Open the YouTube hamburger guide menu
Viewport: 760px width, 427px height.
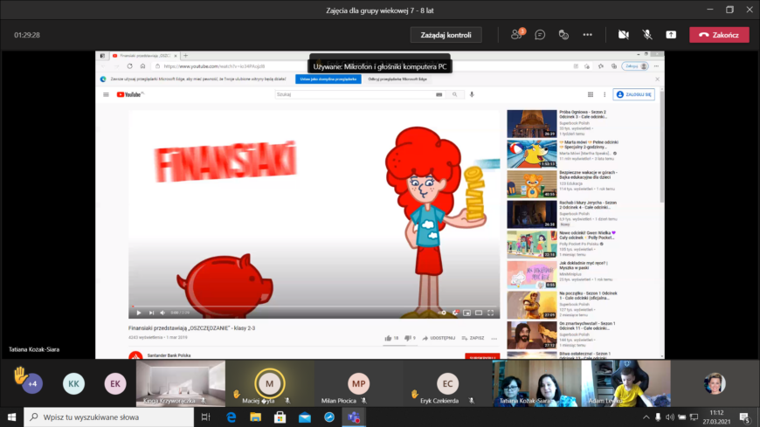point(107,94)
